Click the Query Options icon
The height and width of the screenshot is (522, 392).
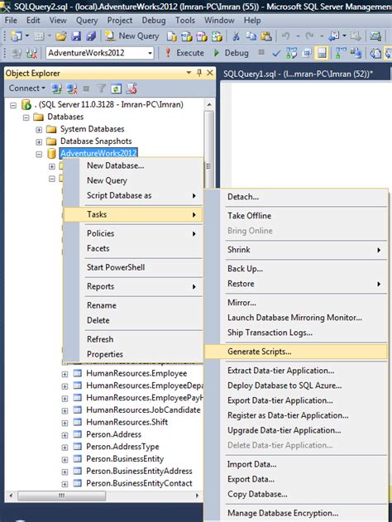tap(307, 53)
